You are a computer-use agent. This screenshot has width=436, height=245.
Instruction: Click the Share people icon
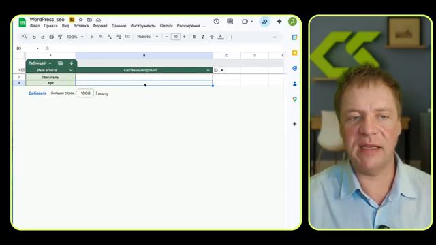coord(265,22)
